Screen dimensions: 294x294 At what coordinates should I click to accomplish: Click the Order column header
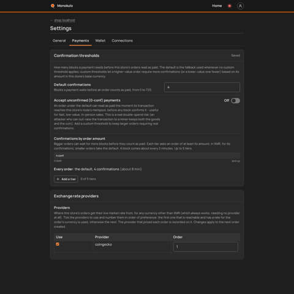click(178, 237)
